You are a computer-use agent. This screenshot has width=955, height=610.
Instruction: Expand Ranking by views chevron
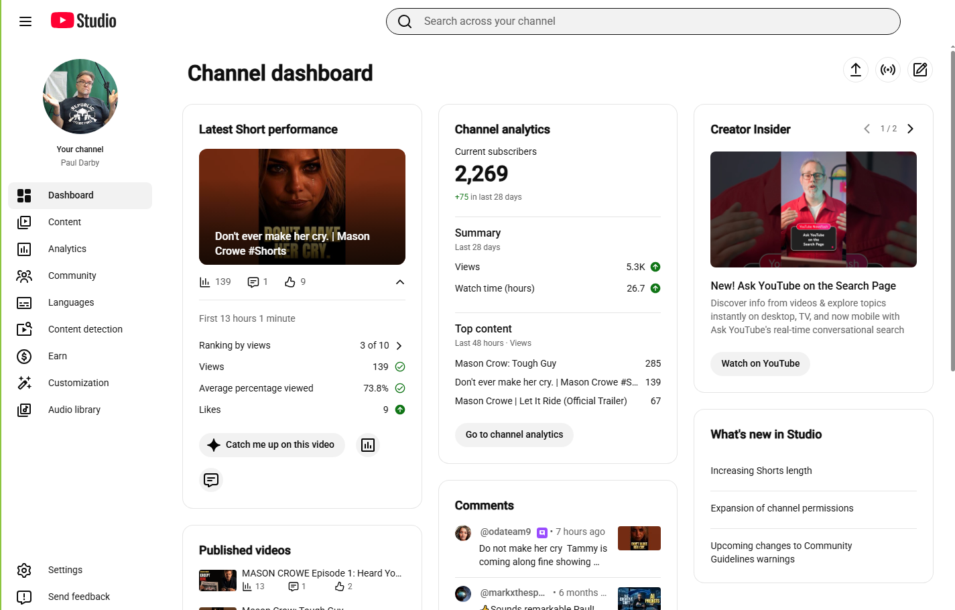[x=399, y=346]
